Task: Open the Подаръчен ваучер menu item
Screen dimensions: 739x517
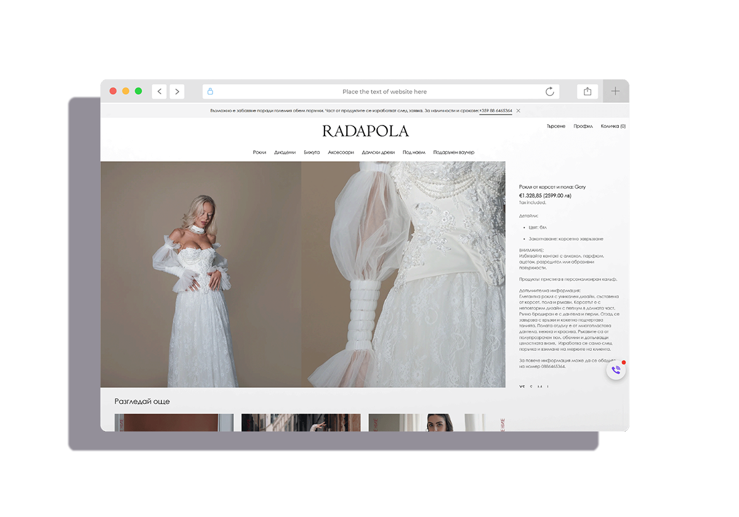Action: [454, 152]
